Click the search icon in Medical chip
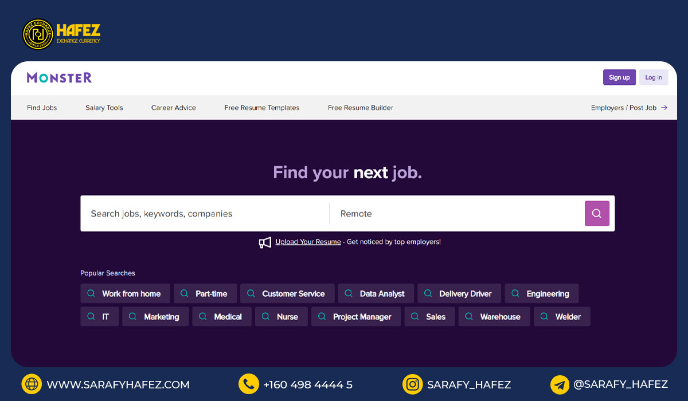 pos(202,316)
